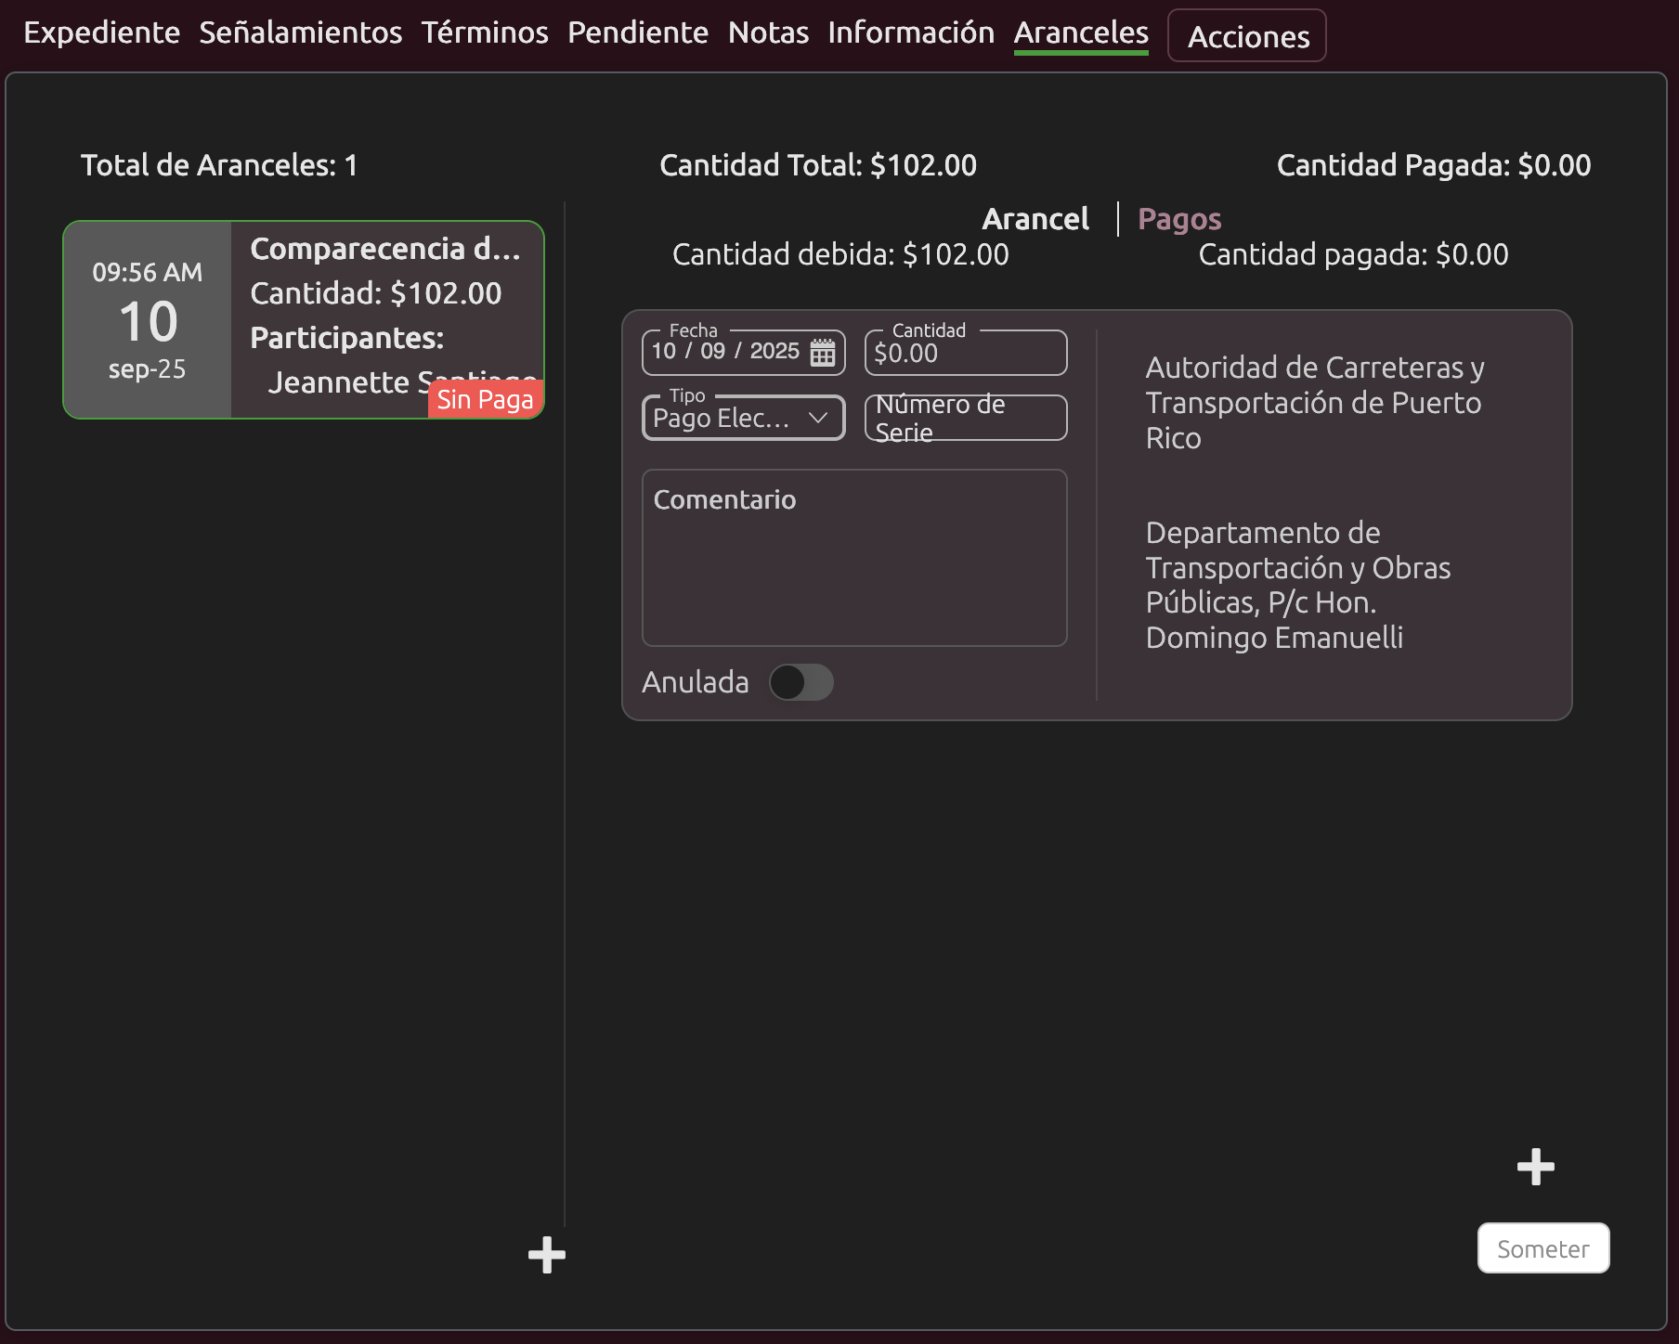1679x1344 pixels.
Task: Open the Señalamientos tab
Action: pyautogui.click(x=300, y=32)
